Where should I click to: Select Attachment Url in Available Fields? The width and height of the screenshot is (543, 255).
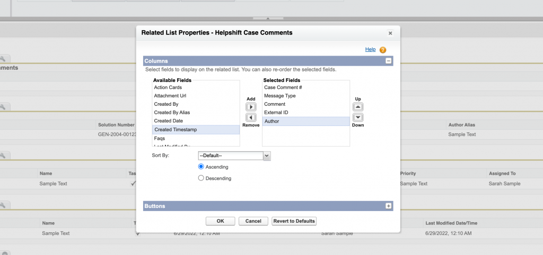(170, 96)
